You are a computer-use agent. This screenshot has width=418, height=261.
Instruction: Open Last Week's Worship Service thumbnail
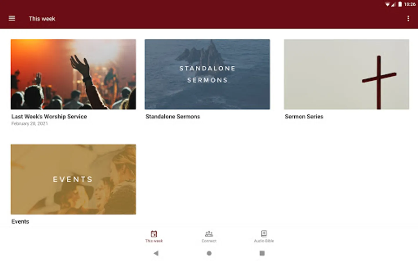[73, 74]
